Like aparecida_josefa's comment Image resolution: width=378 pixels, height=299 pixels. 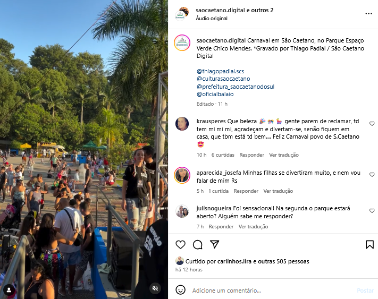372,175
